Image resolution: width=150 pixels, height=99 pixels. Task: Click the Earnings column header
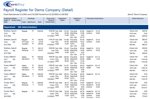click(31, 18)
